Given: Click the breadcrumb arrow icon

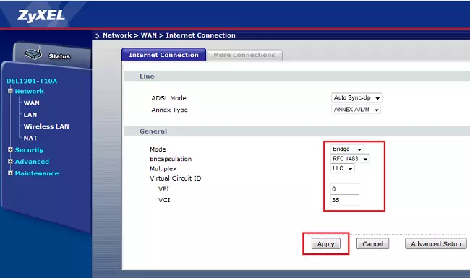Looking at the screenshot, I should pos(97,36).
